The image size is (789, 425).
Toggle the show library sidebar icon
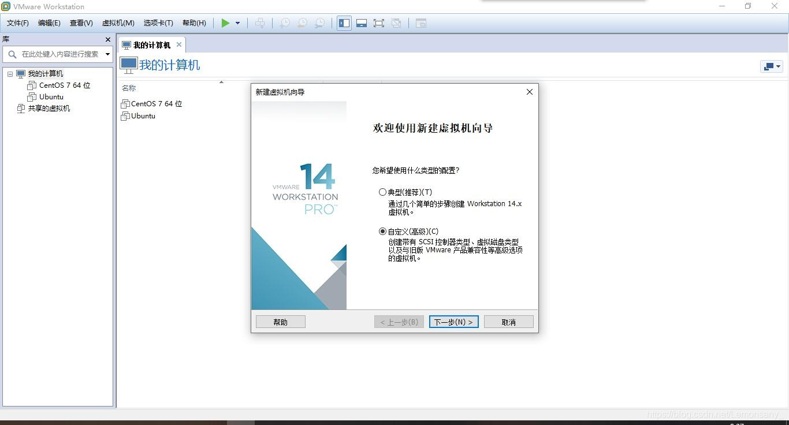pos(344,23)
